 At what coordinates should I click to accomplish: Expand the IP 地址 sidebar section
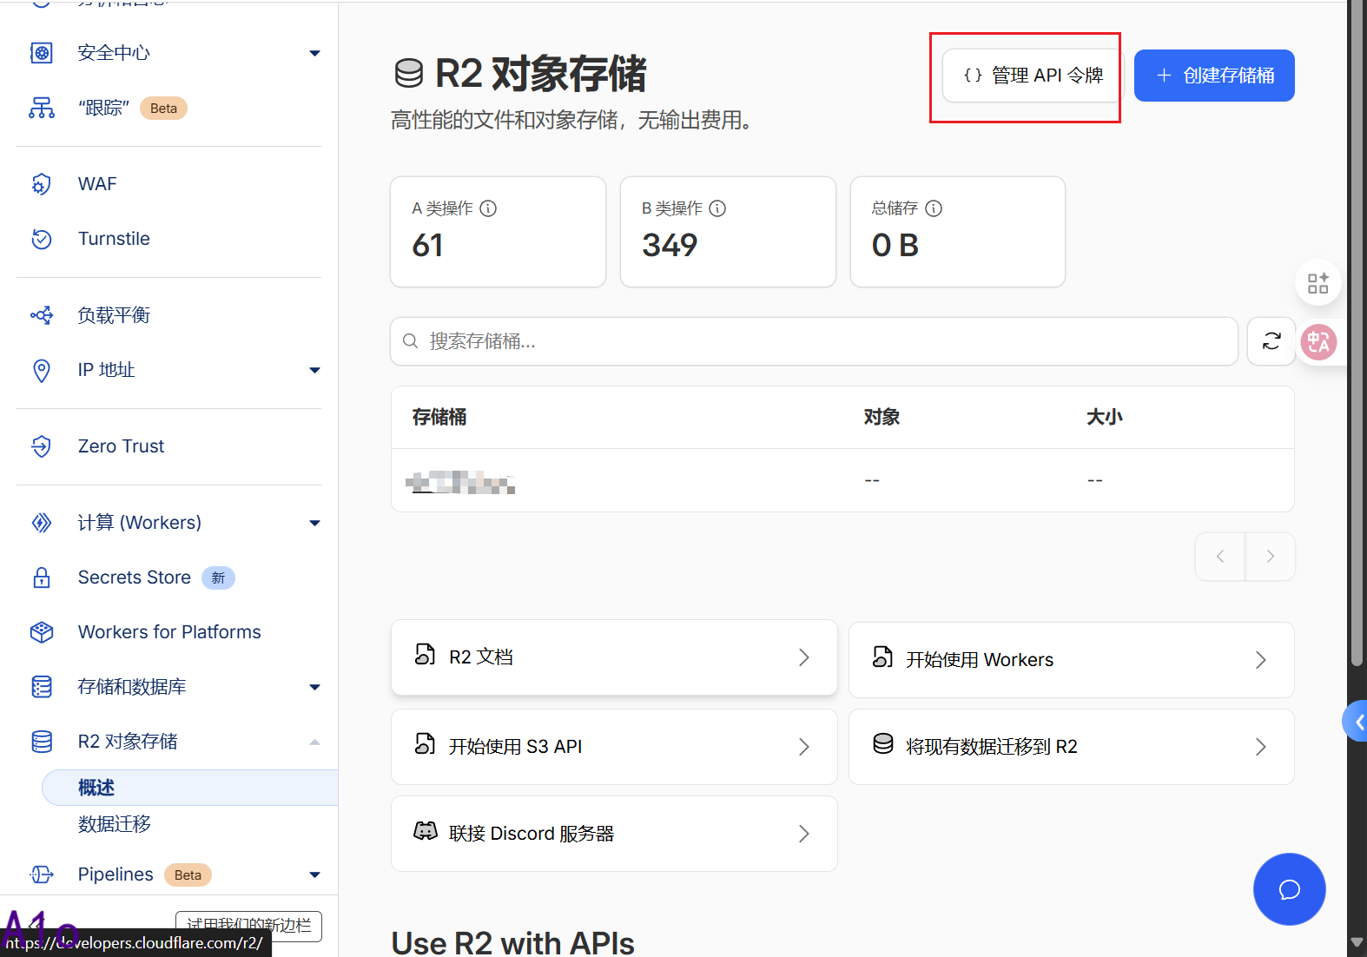[314, 371]
